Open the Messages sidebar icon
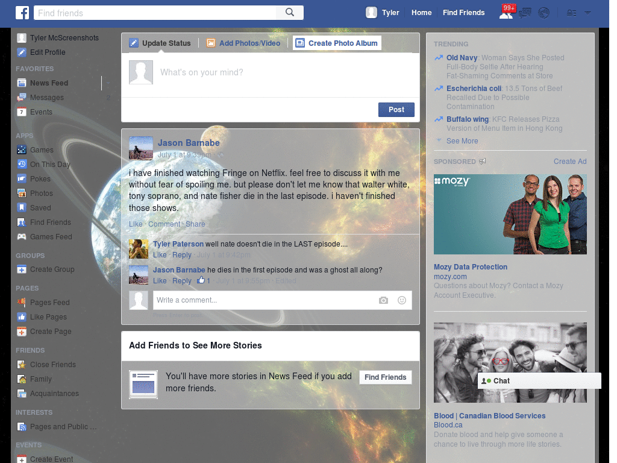 pos(22,98)
